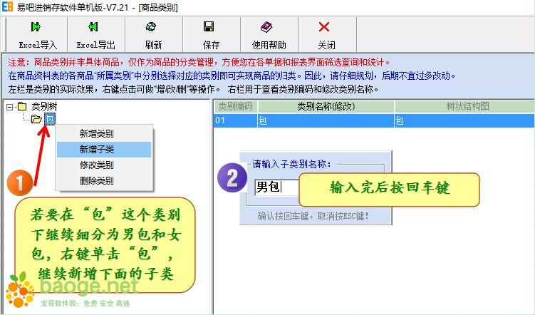Choose 新增子类 from context menu
The width and height of the screenshot is (535, 315).
point(96,150)
